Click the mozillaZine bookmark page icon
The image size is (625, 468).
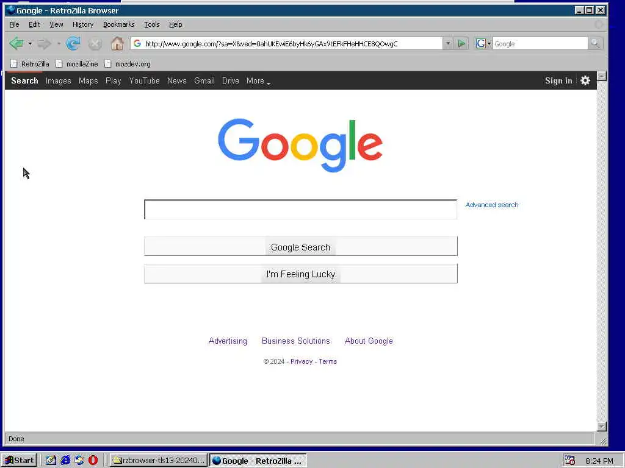[x=59, y=63]
